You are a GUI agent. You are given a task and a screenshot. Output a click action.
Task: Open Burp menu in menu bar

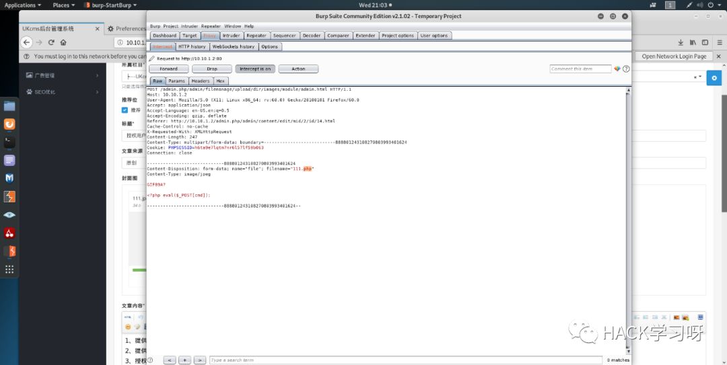coord(155,26)
